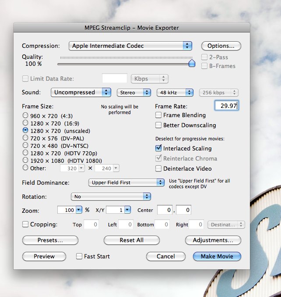Open the Kbps unit dropdown
The width and height of the screenshot is (281, 297).
click(150, 79)
